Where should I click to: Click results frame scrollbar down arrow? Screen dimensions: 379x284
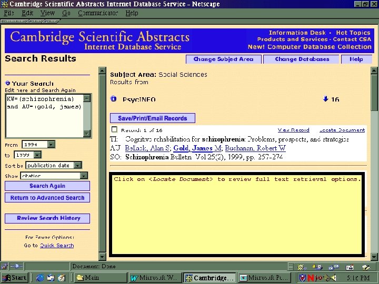(374, 257)
